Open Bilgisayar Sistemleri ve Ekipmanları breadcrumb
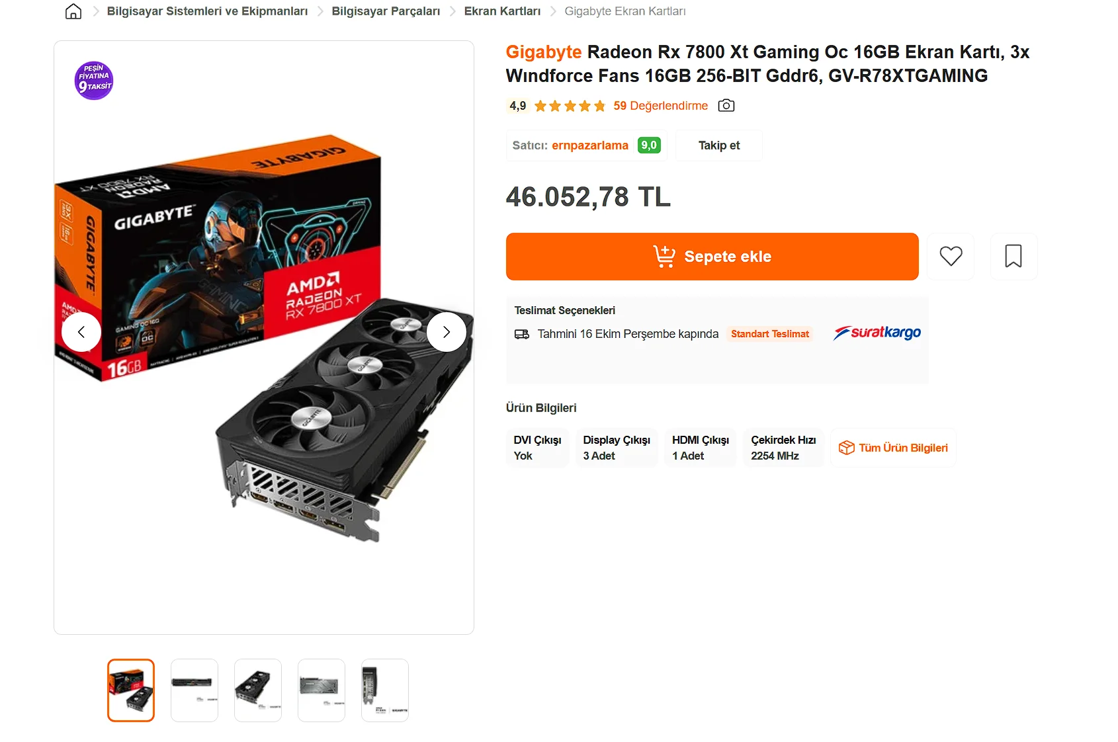The height and width of the screenshot is (742, 1118). coord(207,11)
